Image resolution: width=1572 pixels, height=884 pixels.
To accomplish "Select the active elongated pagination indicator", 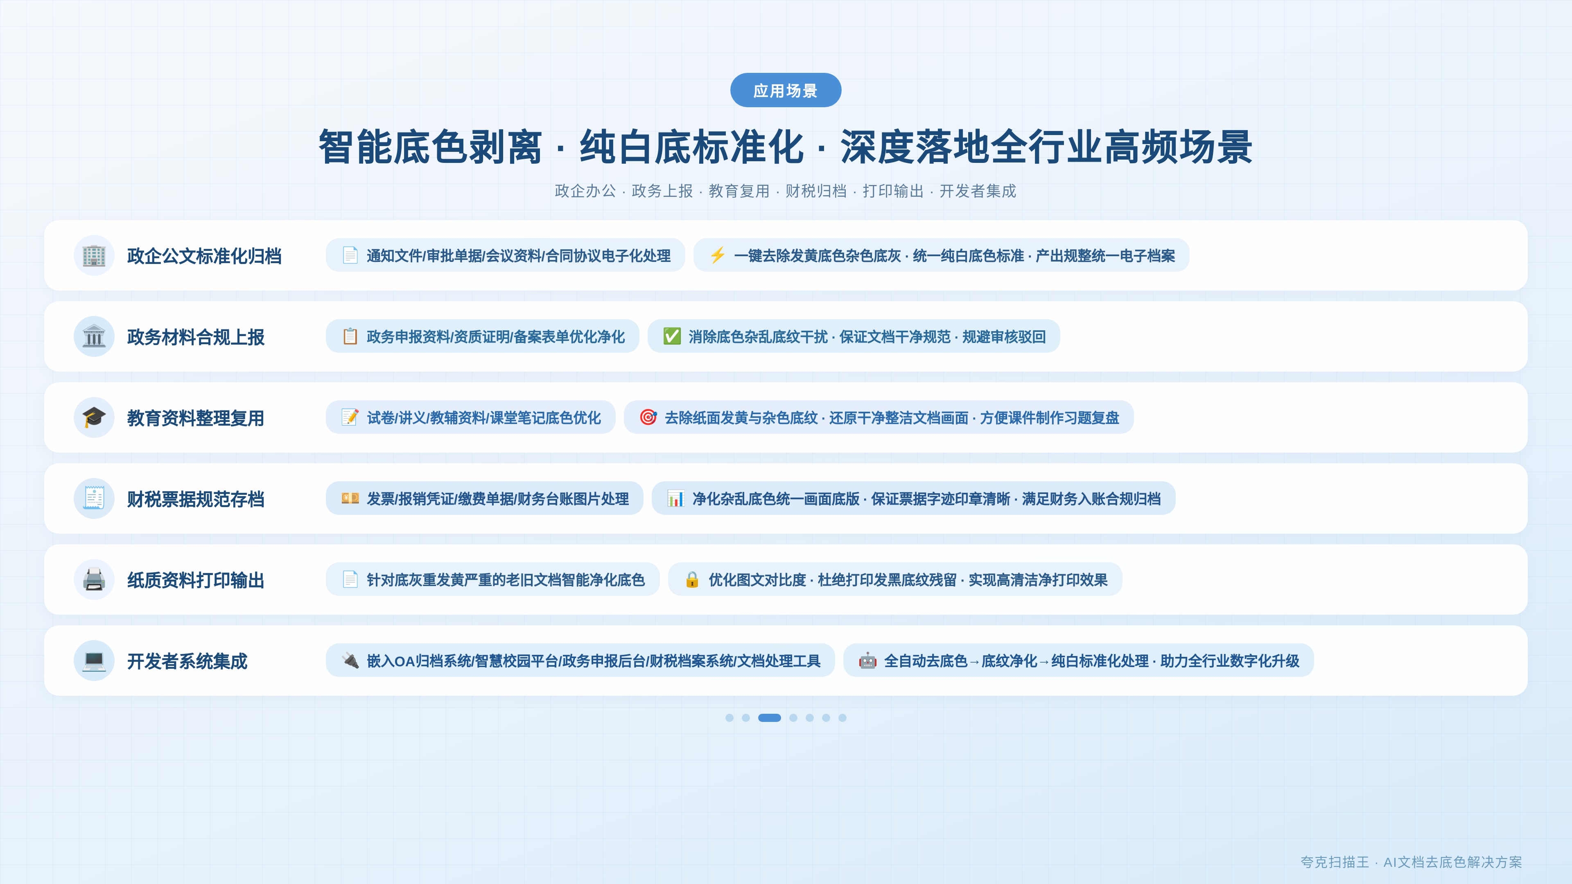I will 770,717.
